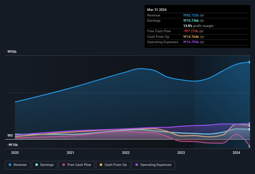Select the Cash From Op endpoint marker
This screenshot has height=174, width=255.
click(x=250, y=126)
